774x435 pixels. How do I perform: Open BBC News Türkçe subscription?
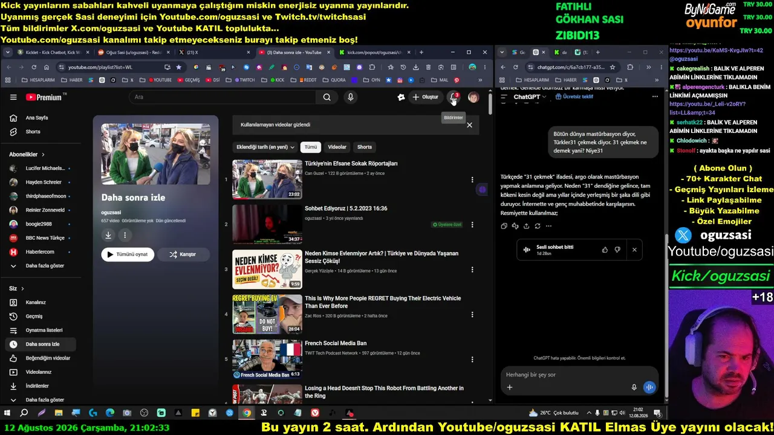[40, 238]
